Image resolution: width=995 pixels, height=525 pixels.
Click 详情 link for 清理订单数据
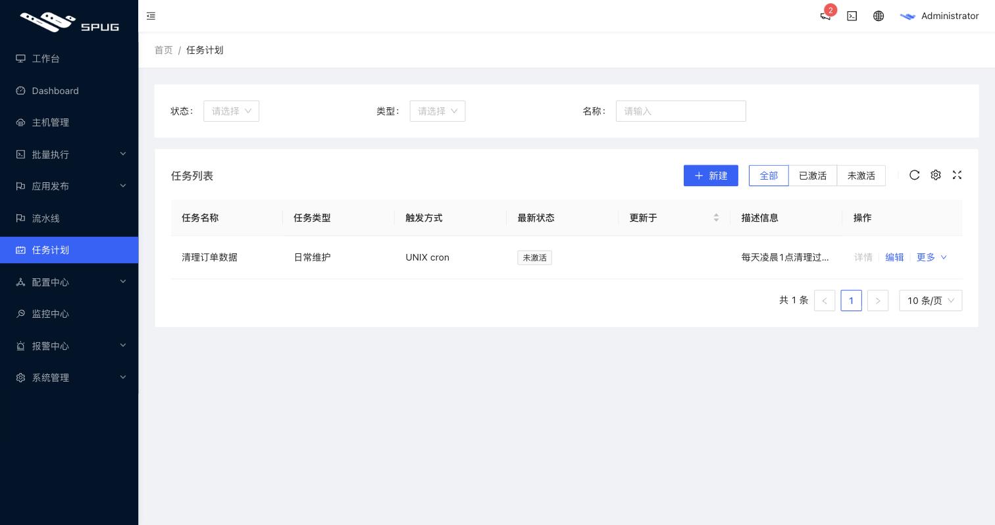[863, 257]
